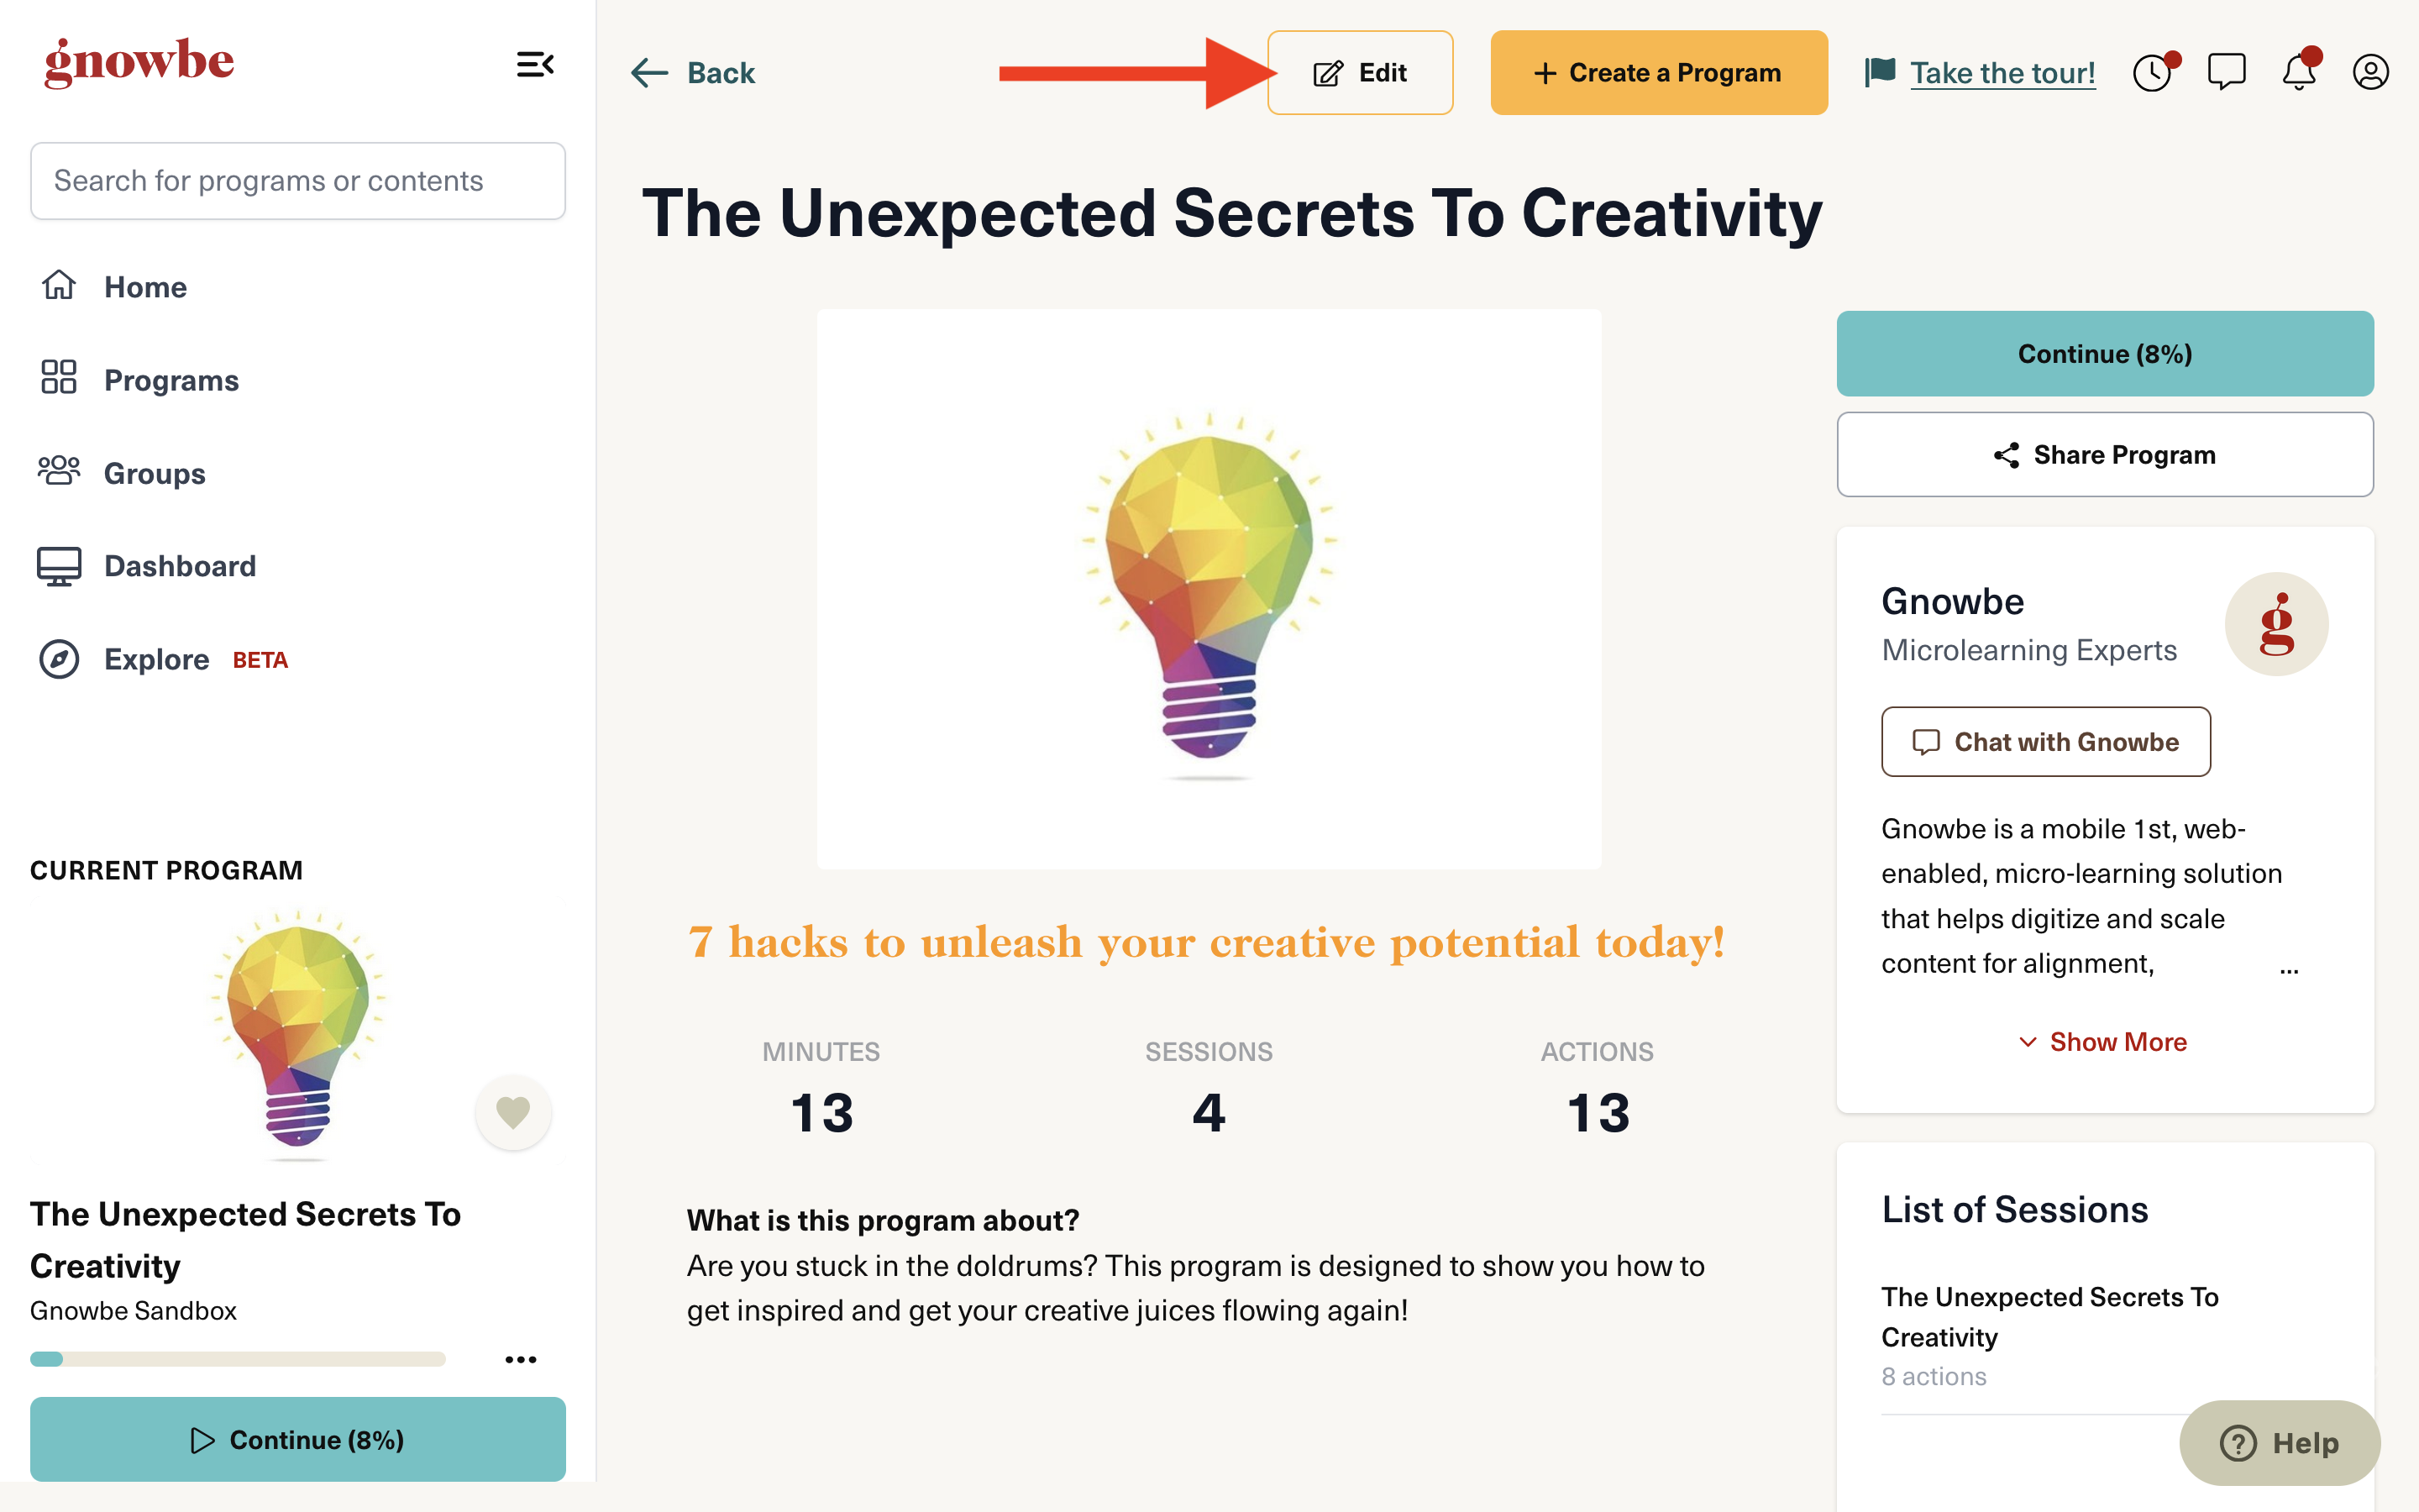Toggle the heart favorite on current program
Image resolution: width=2419 pixels, height=1512 pixels.
(513, 1112)
